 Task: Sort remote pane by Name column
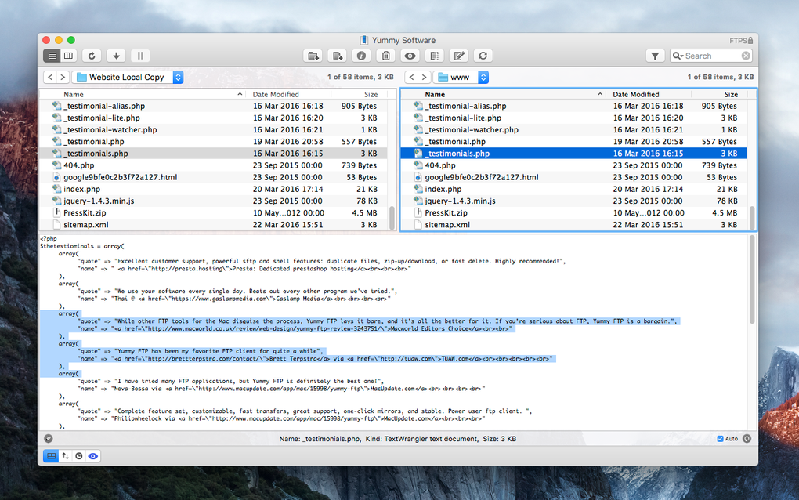(x=504, y=94)
